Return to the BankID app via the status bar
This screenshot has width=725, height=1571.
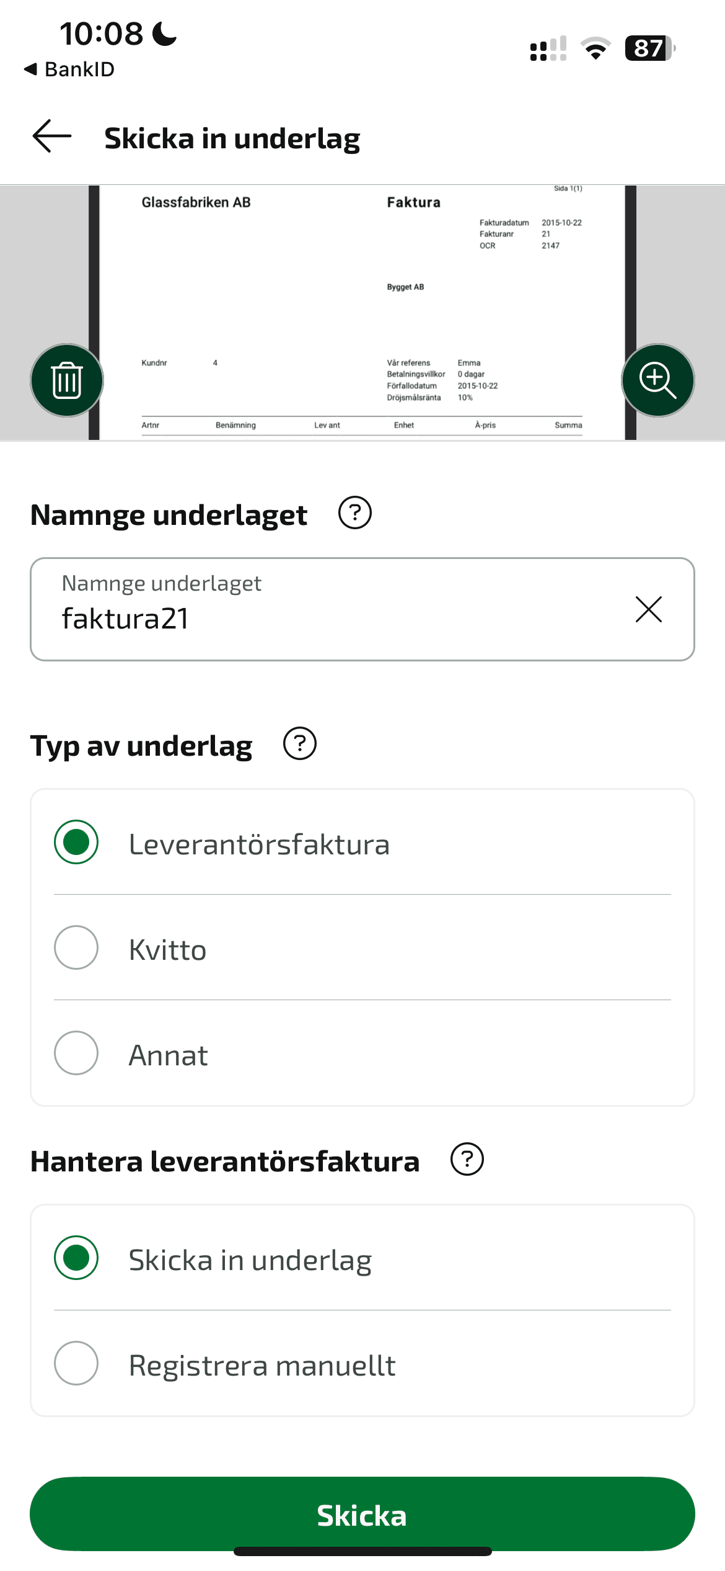(x=69, y=69)
